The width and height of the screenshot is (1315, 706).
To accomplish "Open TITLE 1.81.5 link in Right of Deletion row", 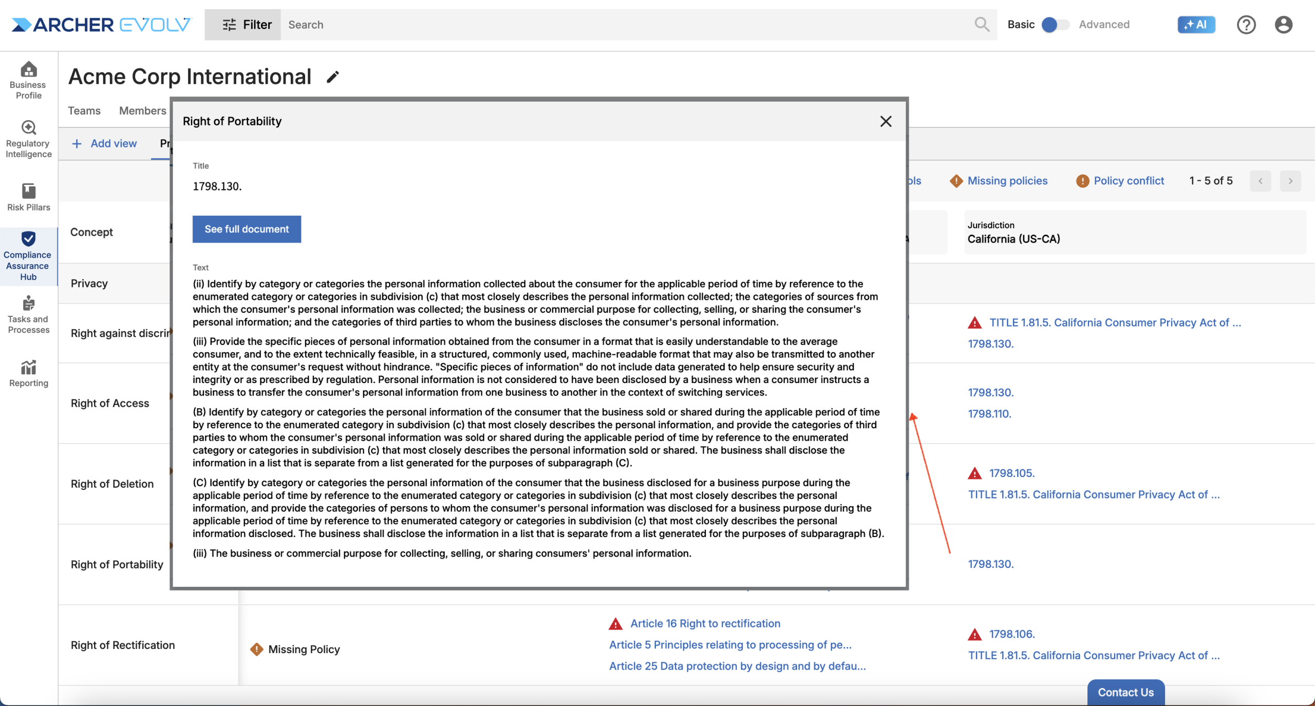I will tap(1094, 495).
